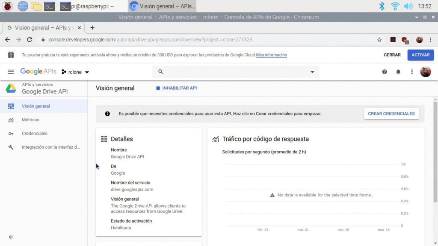Bookmark page with the star icon
438x246 pixels.
point(379,40)
